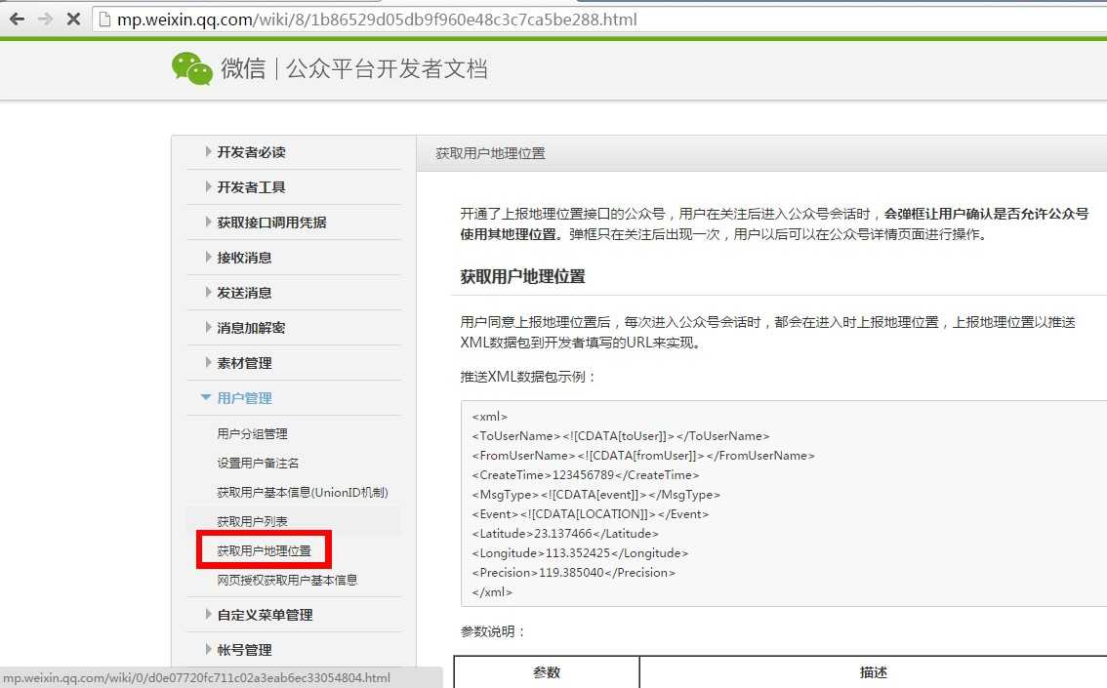The image size is (1107, 688).
Task: Open 获取用户基本信息(UnionID机制) link
Action: (303, 493)
